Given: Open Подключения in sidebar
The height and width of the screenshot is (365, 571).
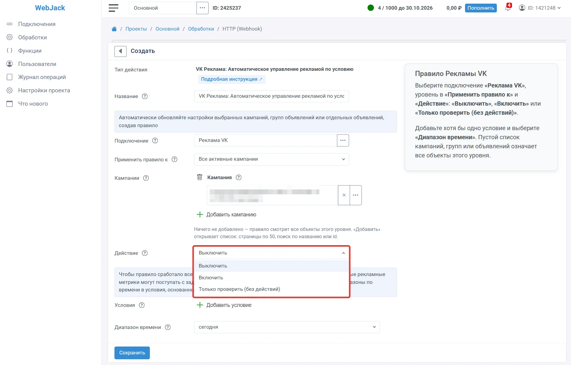Looking at the screenshot, I should point(37,24).
